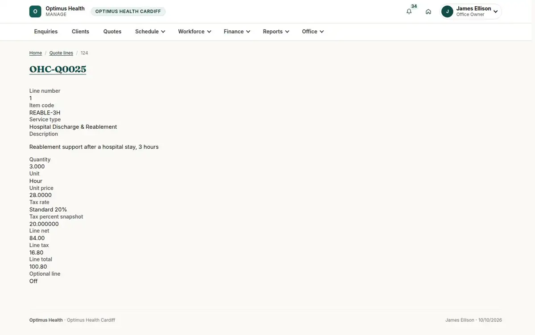535x335 pixels.
Task: Open the Quote lines breadcrumb link
Action: point(61,53)
